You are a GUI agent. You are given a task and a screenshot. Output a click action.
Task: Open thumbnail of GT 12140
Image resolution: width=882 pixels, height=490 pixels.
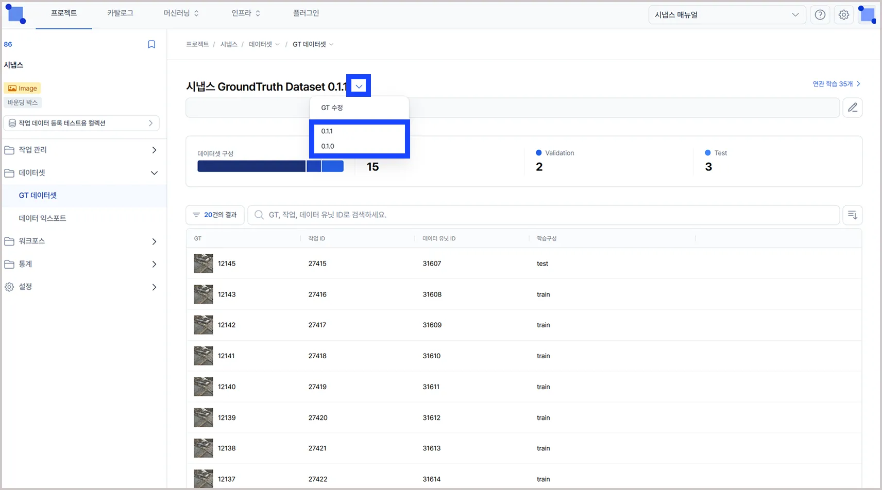point(203,387)
